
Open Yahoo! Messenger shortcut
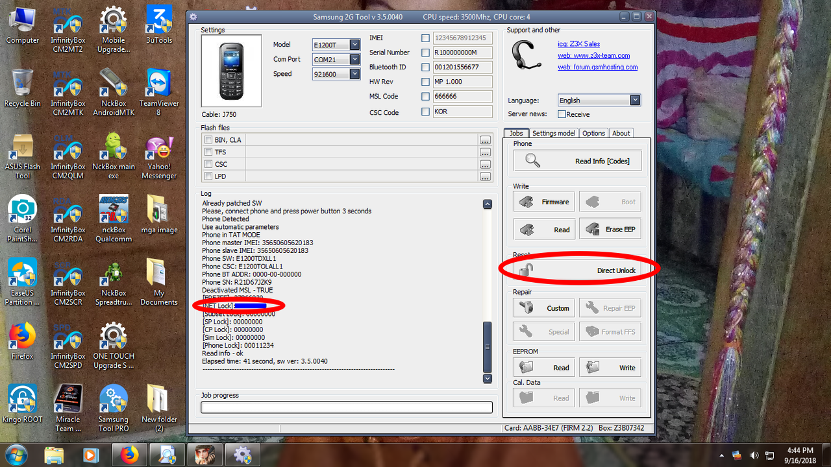(159, 156)
